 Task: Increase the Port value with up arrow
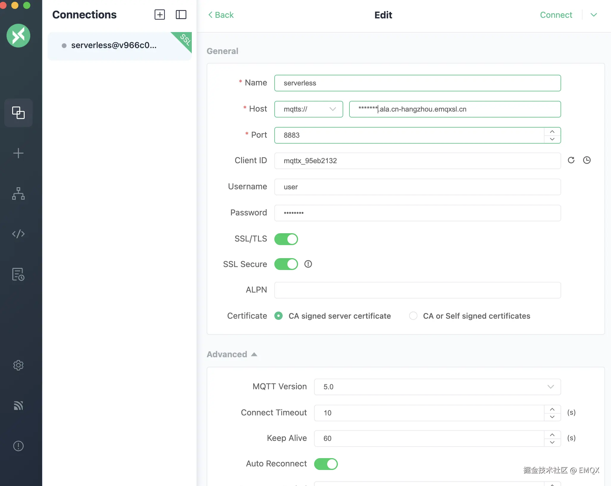coord(552,131)
